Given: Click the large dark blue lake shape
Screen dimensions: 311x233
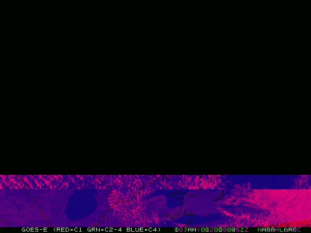Looking at the screenshot, I should coord(84,202).
